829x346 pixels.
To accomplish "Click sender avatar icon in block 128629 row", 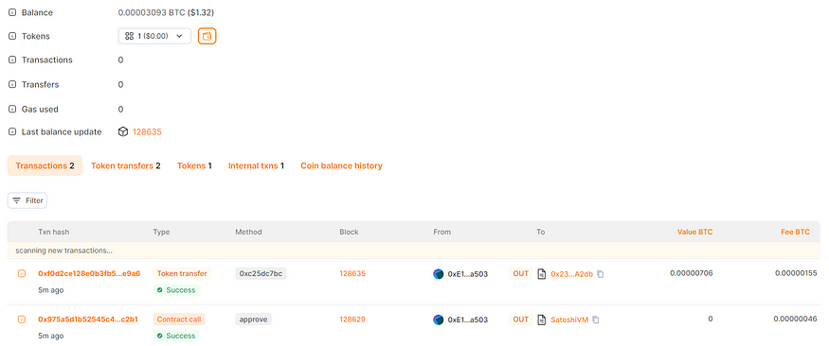I will coord(439,320).
